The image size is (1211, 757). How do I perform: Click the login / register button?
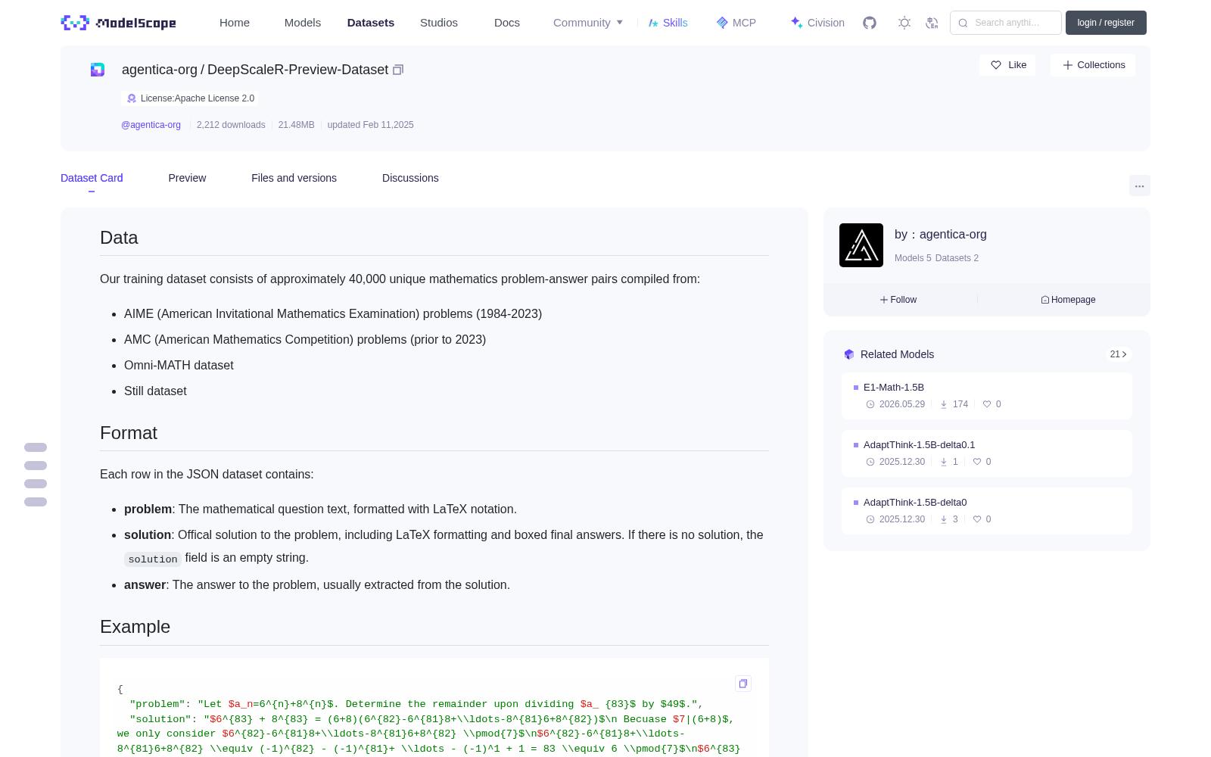[1106, 23]
